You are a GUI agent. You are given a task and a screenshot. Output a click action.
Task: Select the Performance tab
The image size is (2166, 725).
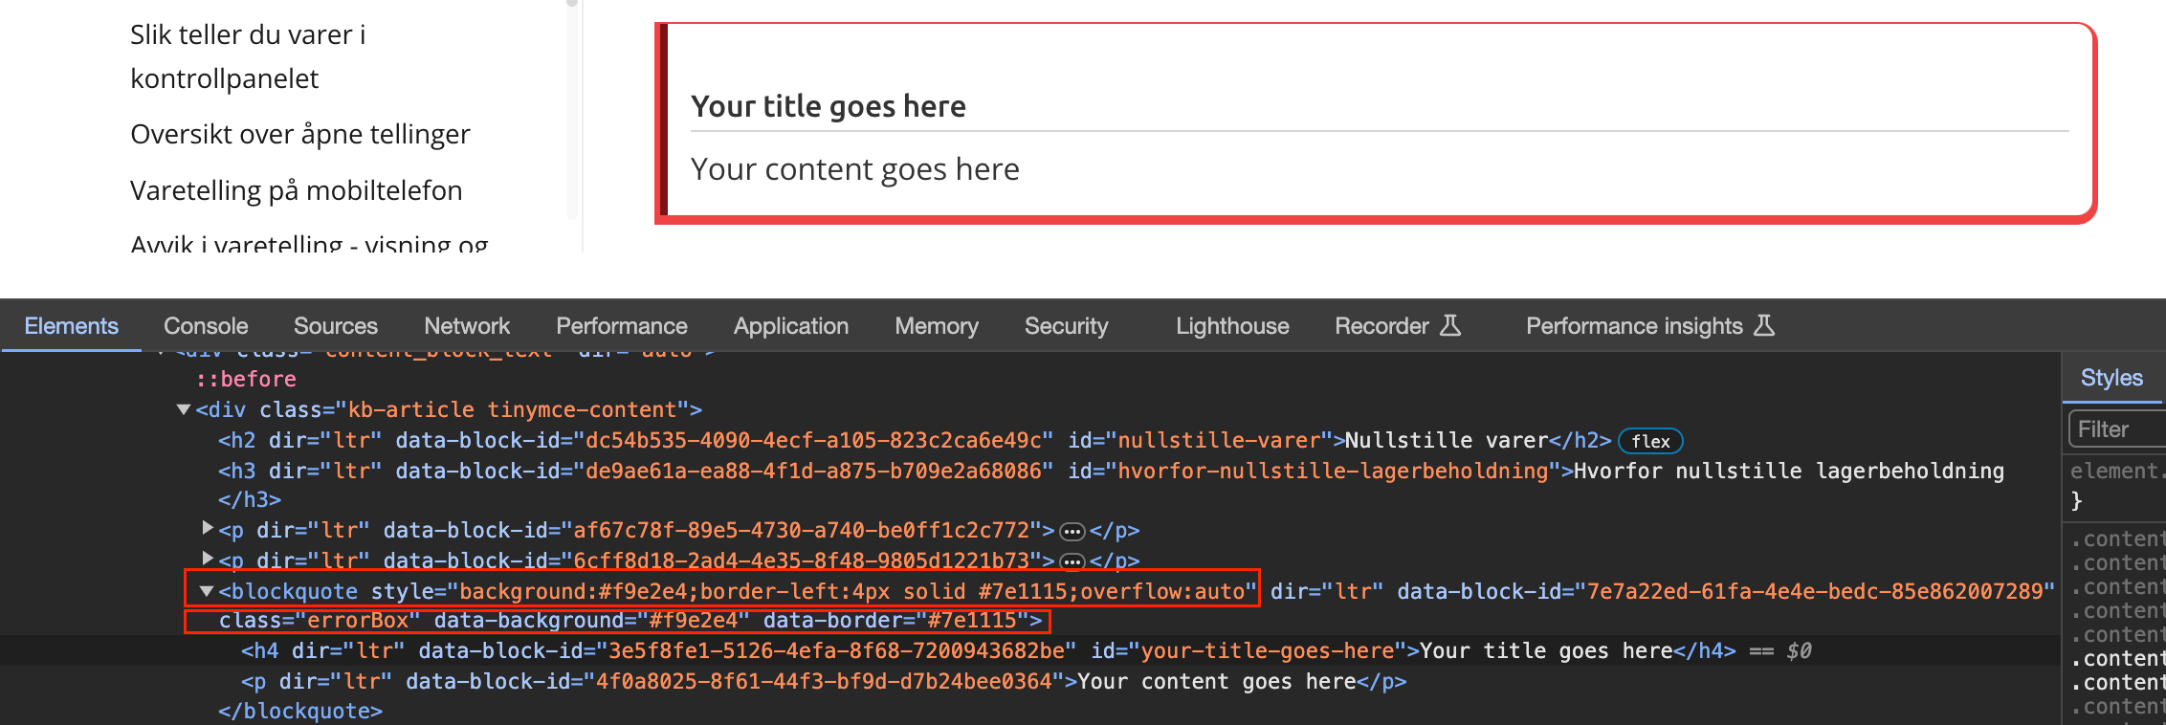[x=621, y=326]
